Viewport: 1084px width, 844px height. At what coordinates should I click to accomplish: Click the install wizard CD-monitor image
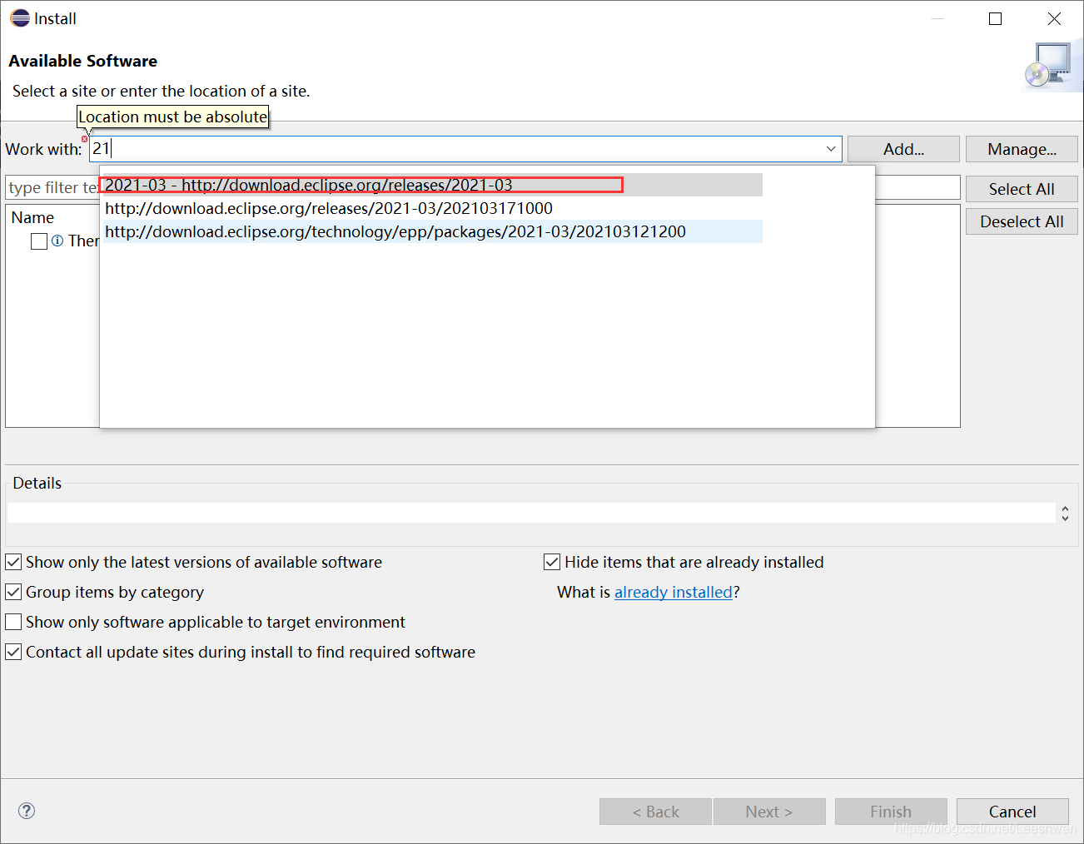point(1048,66)
